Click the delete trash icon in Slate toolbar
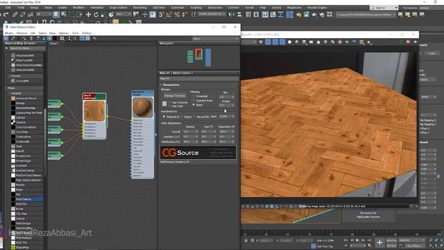This screenshot has height=250, width=444. [31, 38]
